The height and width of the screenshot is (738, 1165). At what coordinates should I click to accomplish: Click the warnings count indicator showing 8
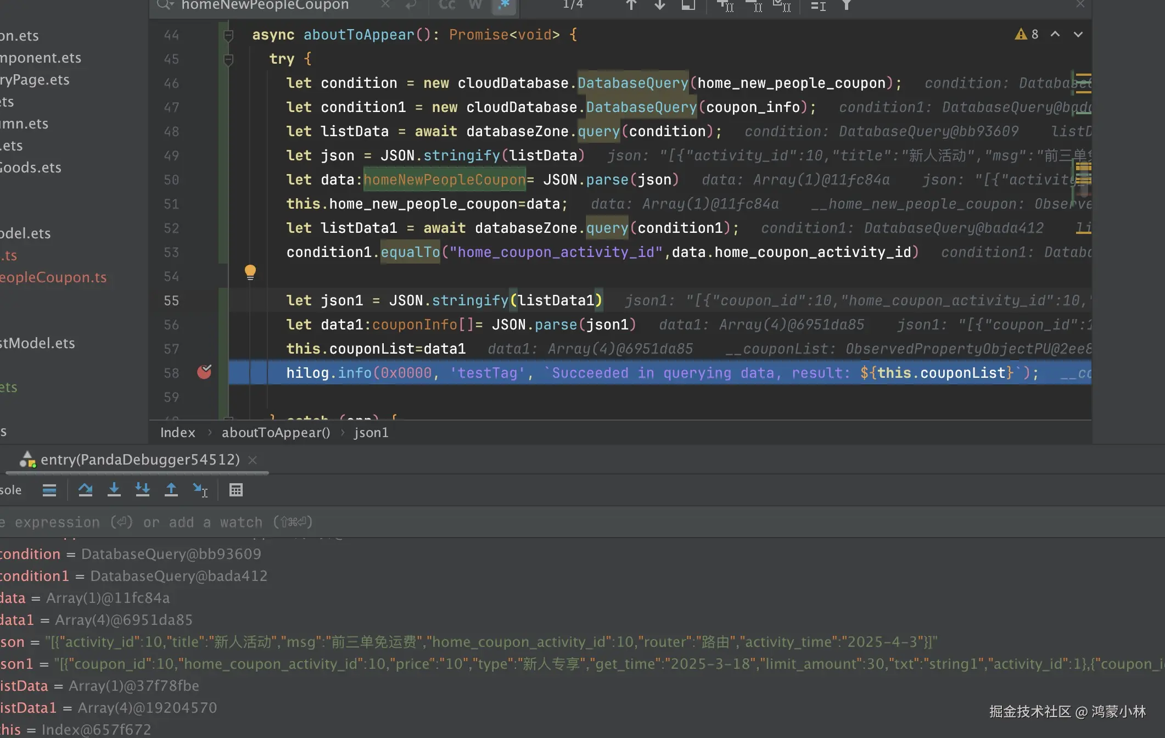[1027, 35]
